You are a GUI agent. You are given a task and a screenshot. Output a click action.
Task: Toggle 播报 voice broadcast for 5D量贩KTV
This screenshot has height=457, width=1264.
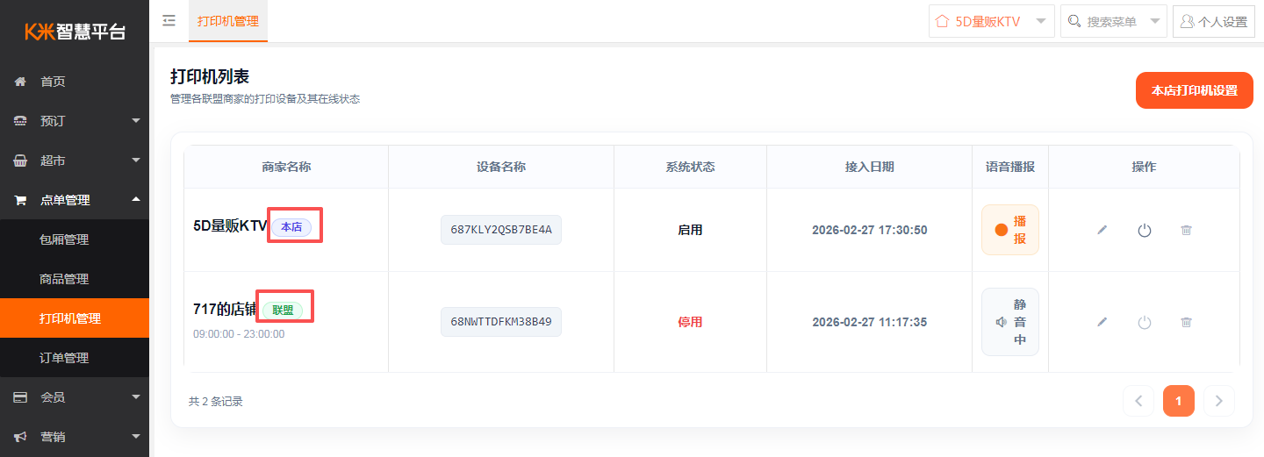tap(1009, 230)
